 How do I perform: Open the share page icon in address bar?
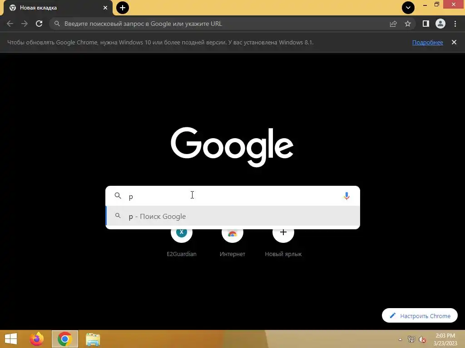[393, 24]
